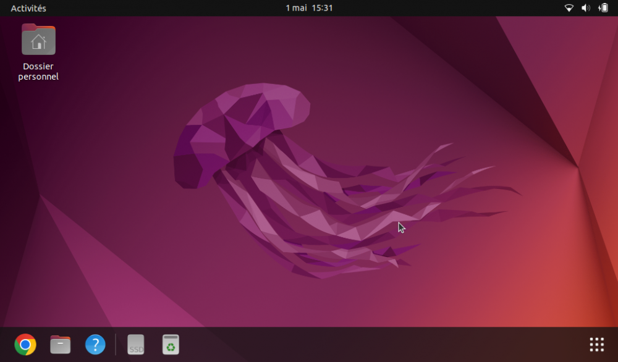The width and height of the screenshot is (618, 362).
Task: Launch the Files manager from dock
Action: click(x=61, y=344)
